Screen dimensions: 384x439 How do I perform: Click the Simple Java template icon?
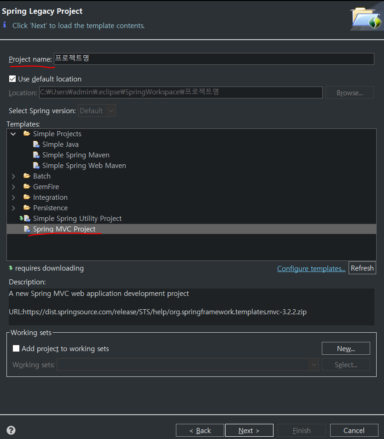[36, 144]
